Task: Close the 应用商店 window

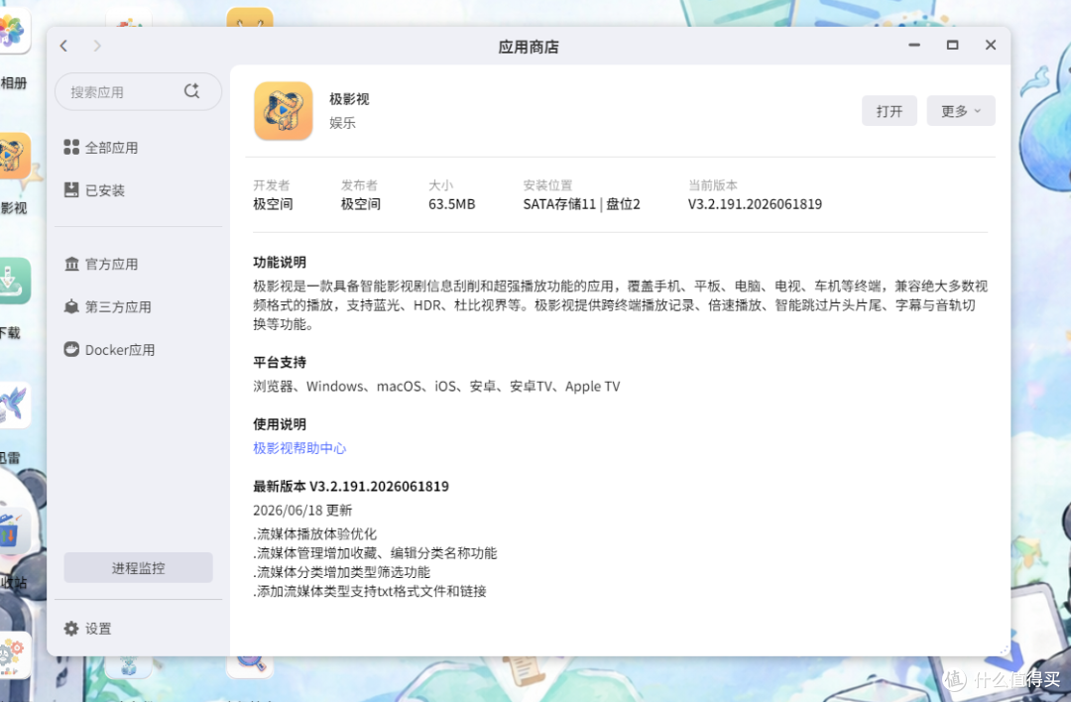Action: coord(991,45)
